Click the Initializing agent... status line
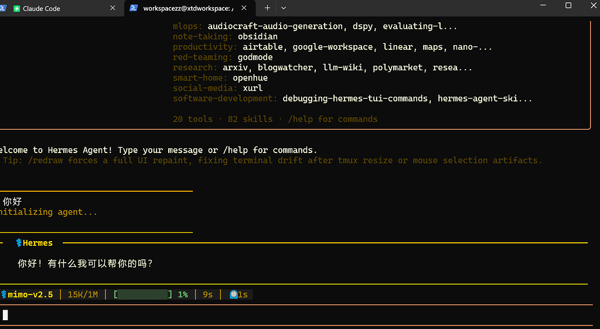 coord(49,212)
